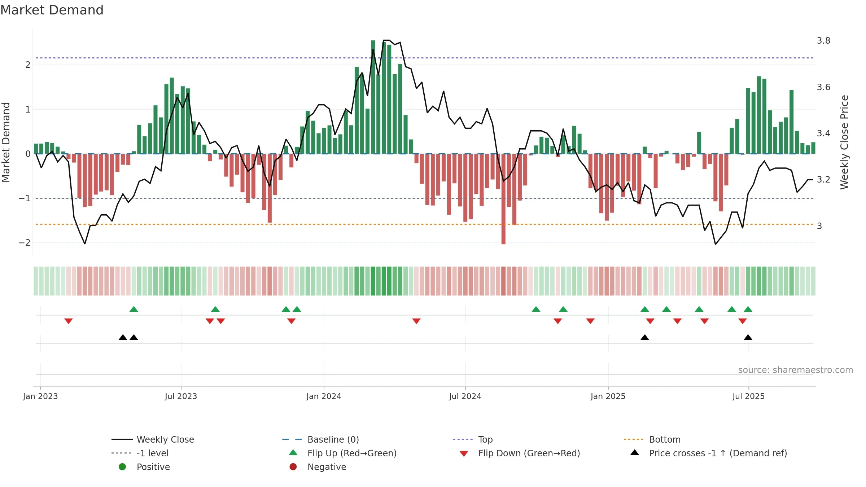Click the Jan 2023 axis label
Viewport: 866px width, 487px height.
click(x=40, y=396)
